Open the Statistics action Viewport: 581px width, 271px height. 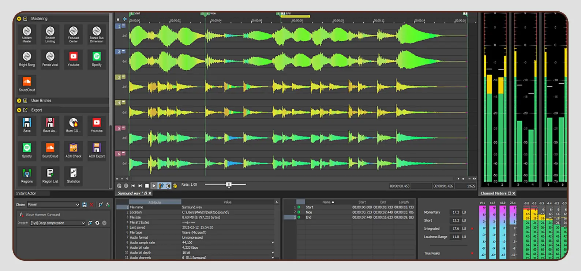73,176
